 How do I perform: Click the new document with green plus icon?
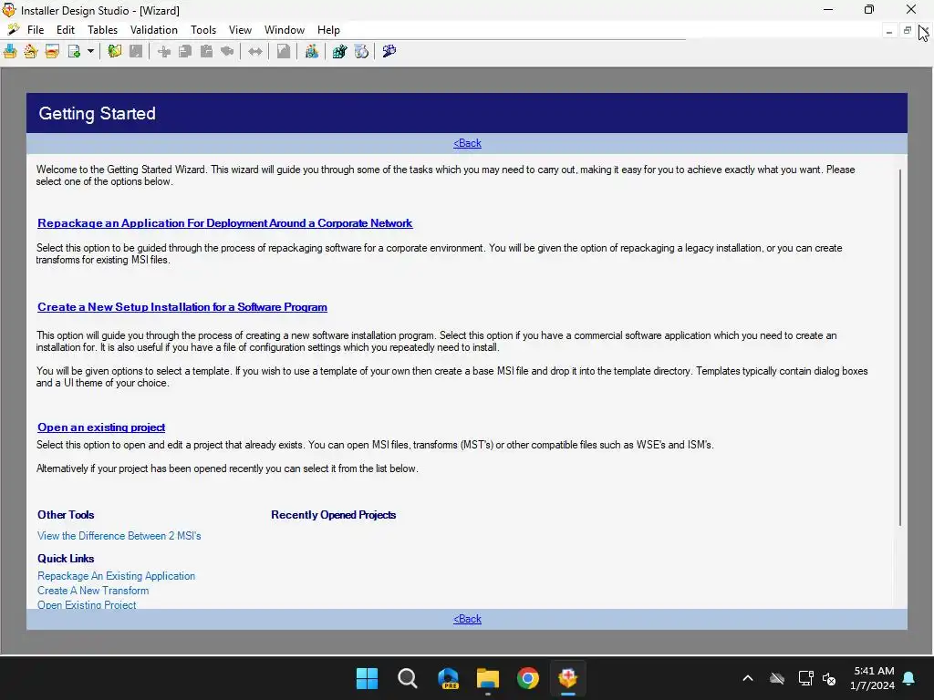(74, 52)
